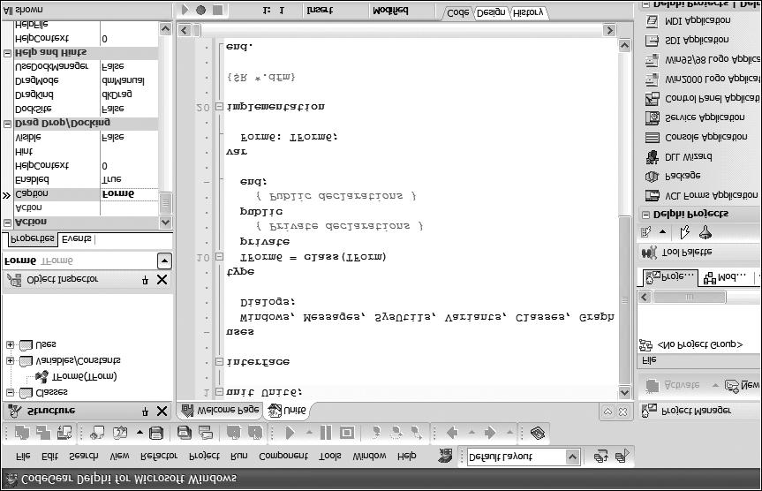The width and height of the screenshot is (762, 491).
Task: Fold the implementation section in editor
Action: pos(219,106)
